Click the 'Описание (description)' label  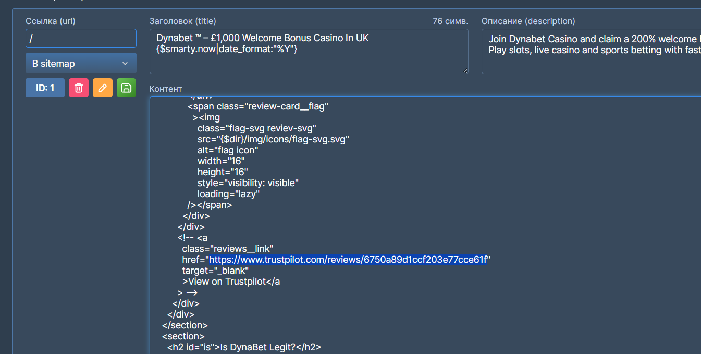[x=528, y=21]
